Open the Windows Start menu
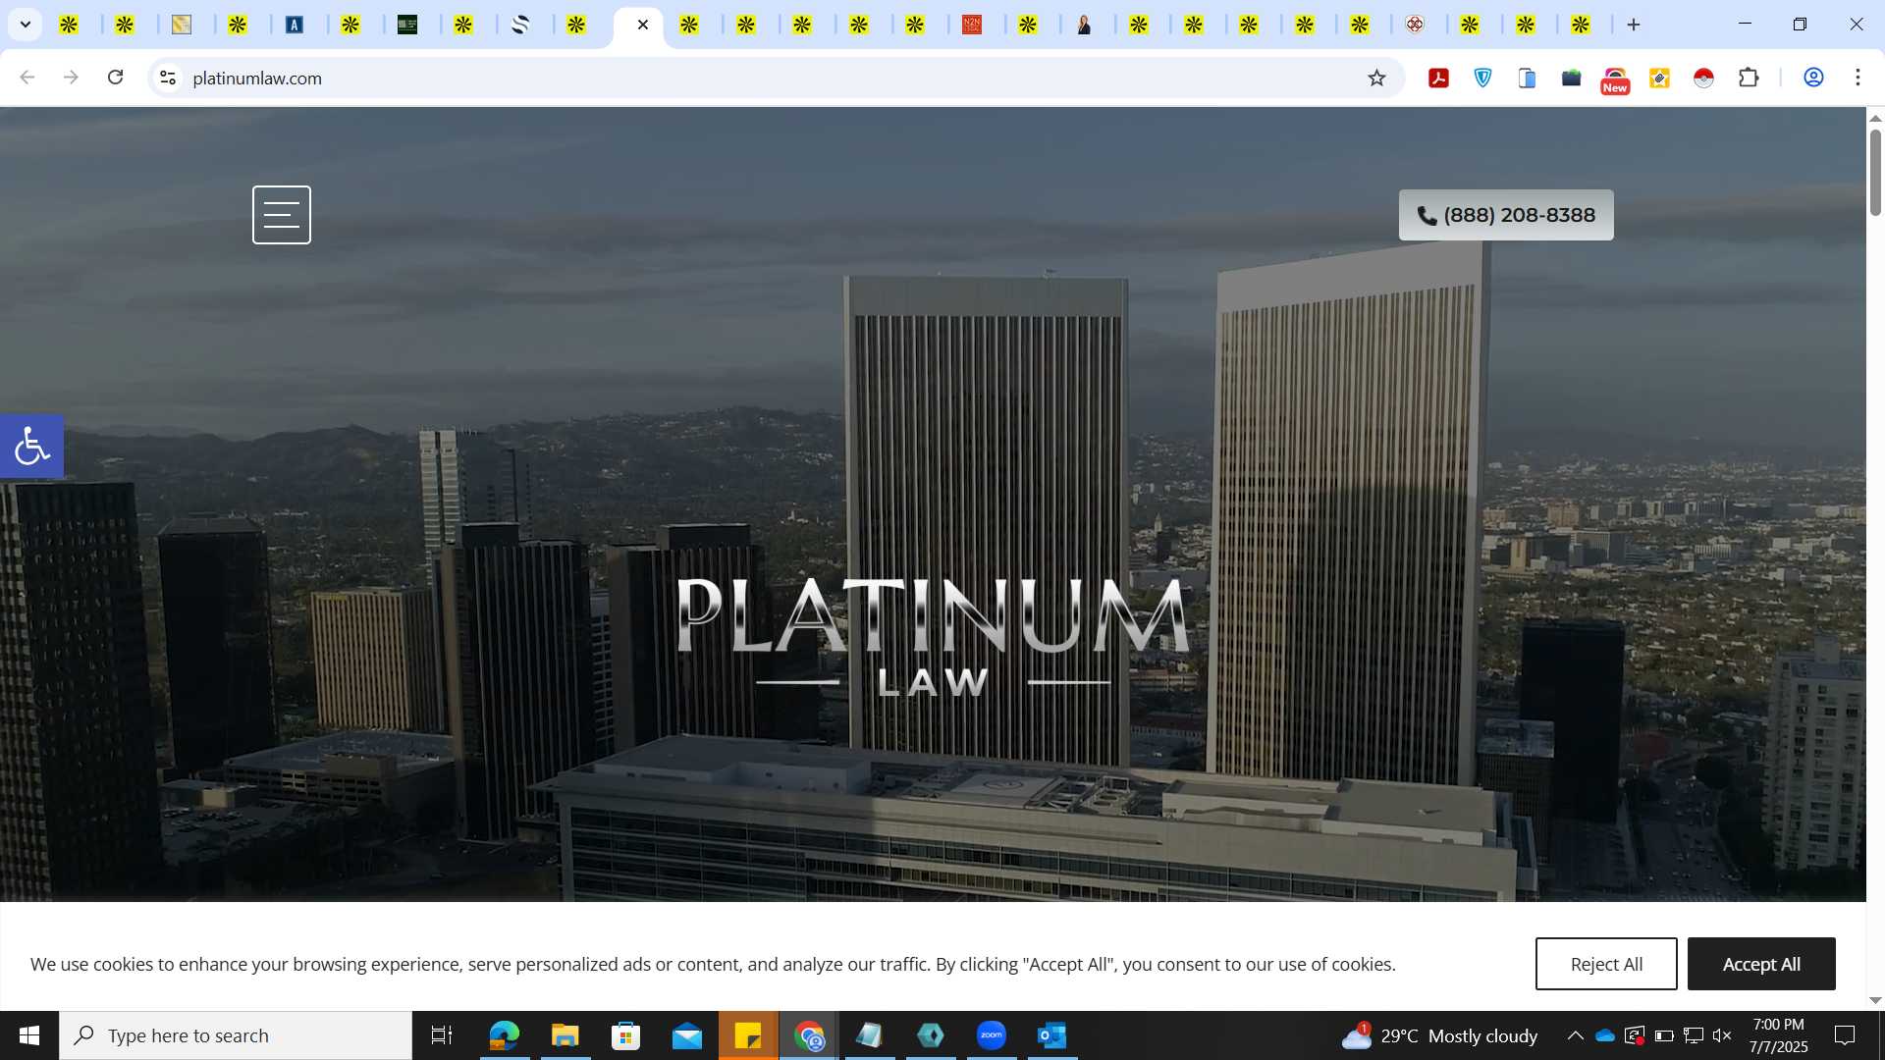The width and height of the screenshot is (1885, 1060). tap(29, 1035)
